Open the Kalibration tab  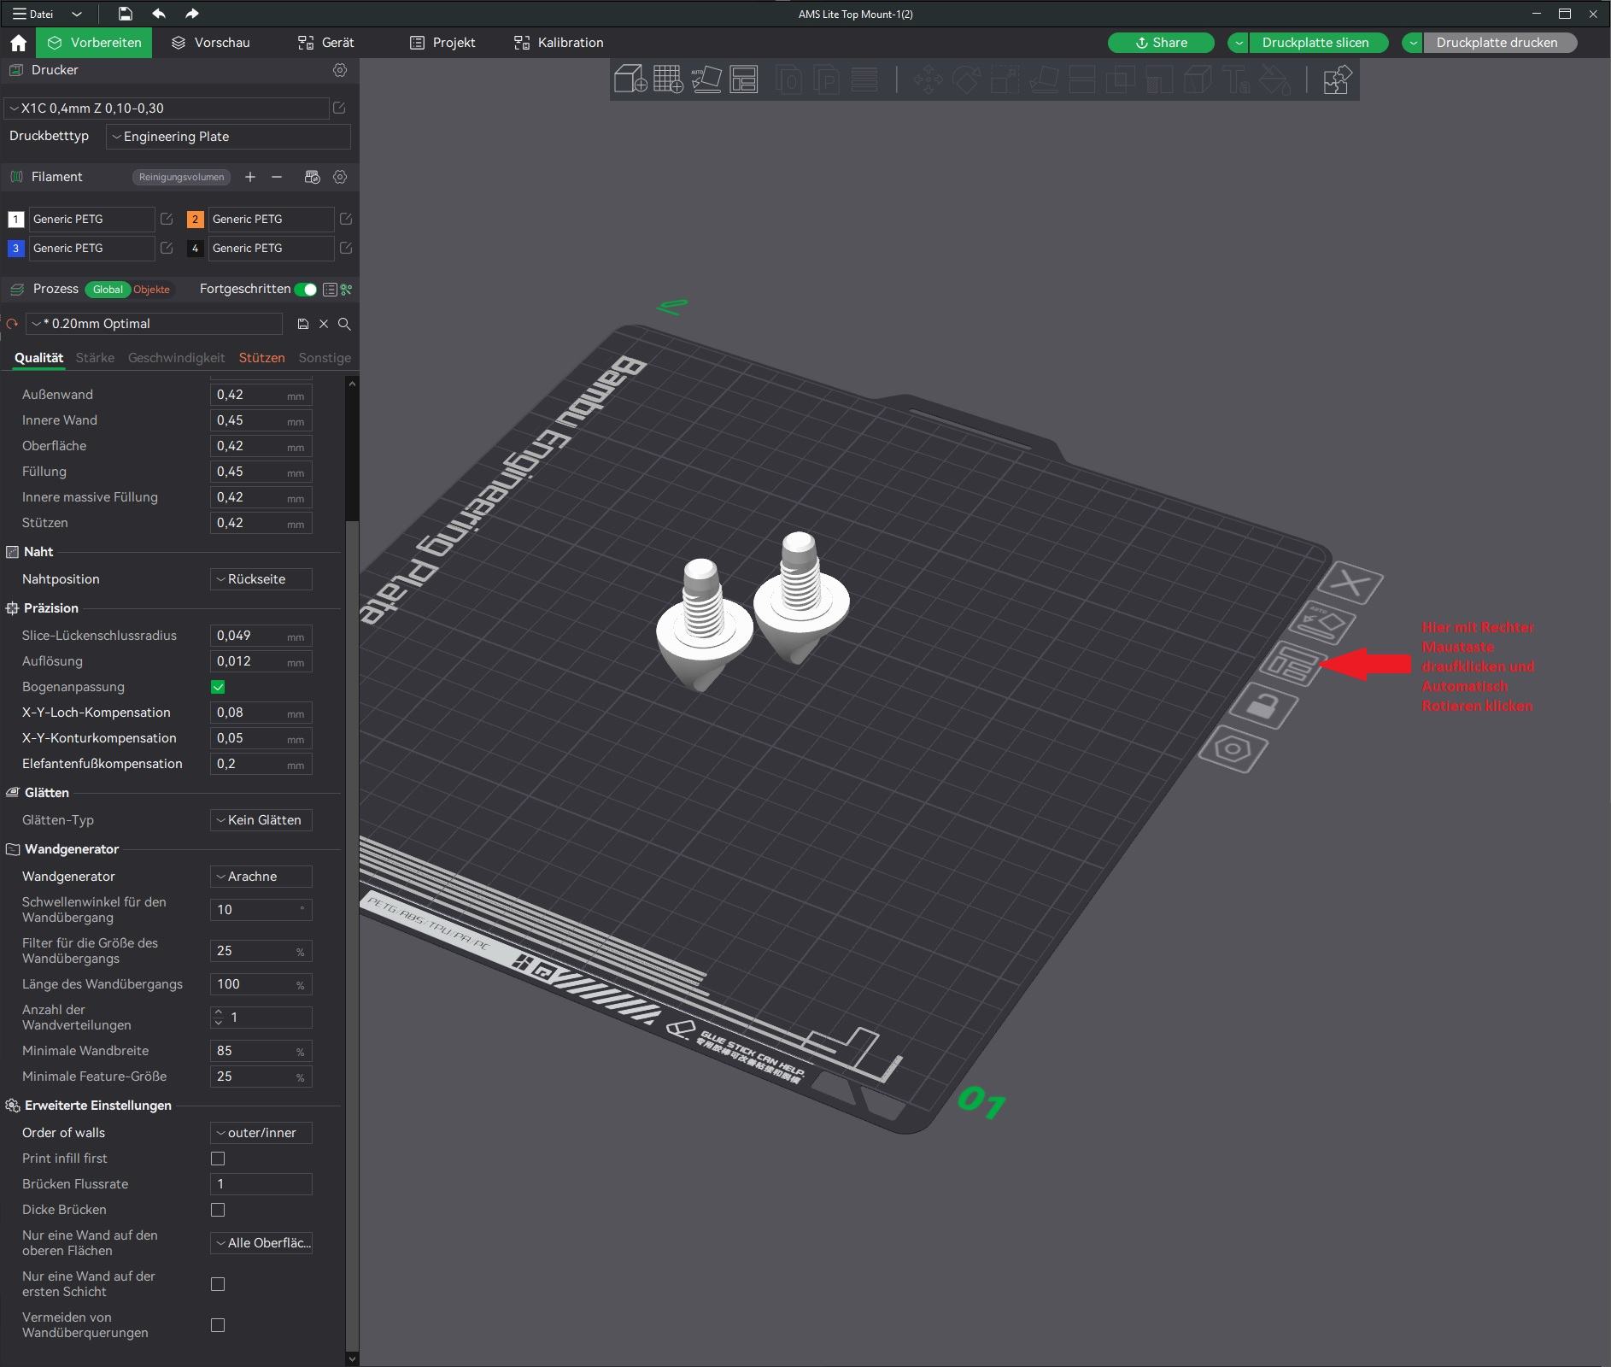point(559,43)
